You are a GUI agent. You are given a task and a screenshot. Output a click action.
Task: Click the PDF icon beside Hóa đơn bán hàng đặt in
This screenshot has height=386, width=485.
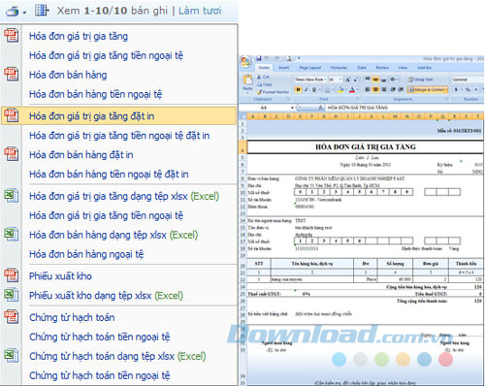coord(11,154)
